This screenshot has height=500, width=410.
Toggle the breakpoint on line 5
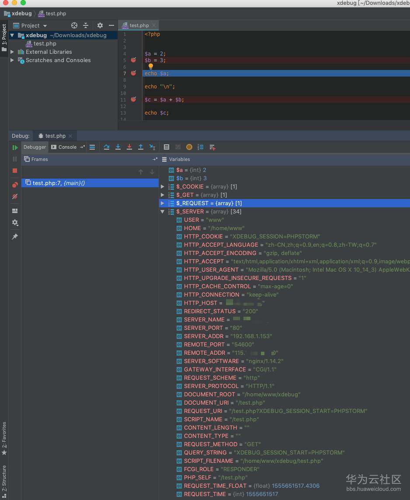point(133,60)
